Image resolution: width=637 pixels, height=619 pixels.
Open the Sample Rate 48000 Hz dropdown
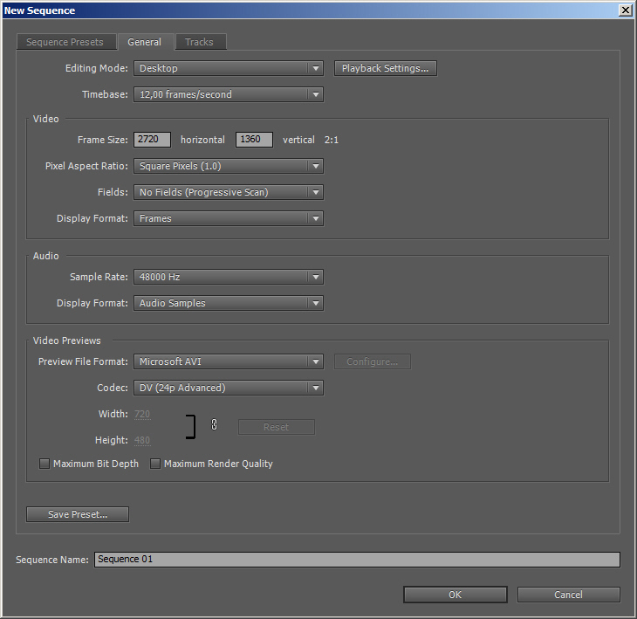[229, 277]
